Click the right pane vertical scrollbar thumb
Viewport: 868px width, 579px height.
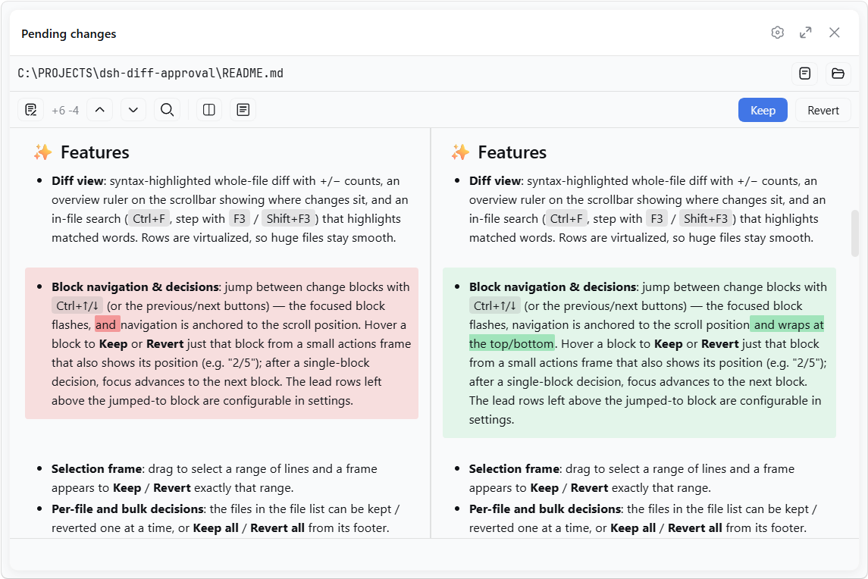854,233
